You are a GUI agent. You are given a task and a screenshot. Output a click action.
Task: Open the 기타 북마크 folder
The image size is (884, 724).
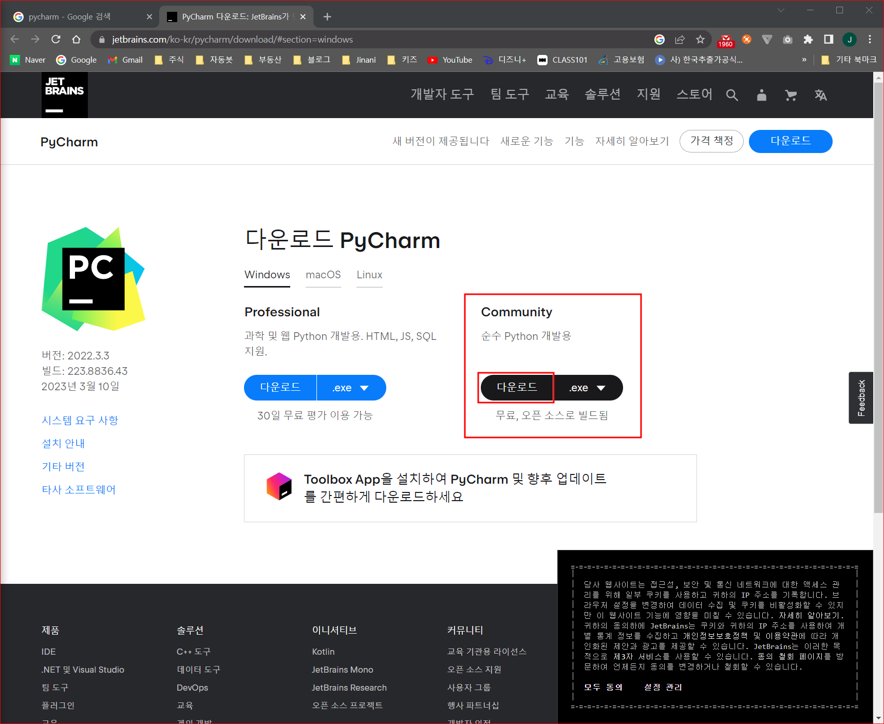click(x=849, y=60)
